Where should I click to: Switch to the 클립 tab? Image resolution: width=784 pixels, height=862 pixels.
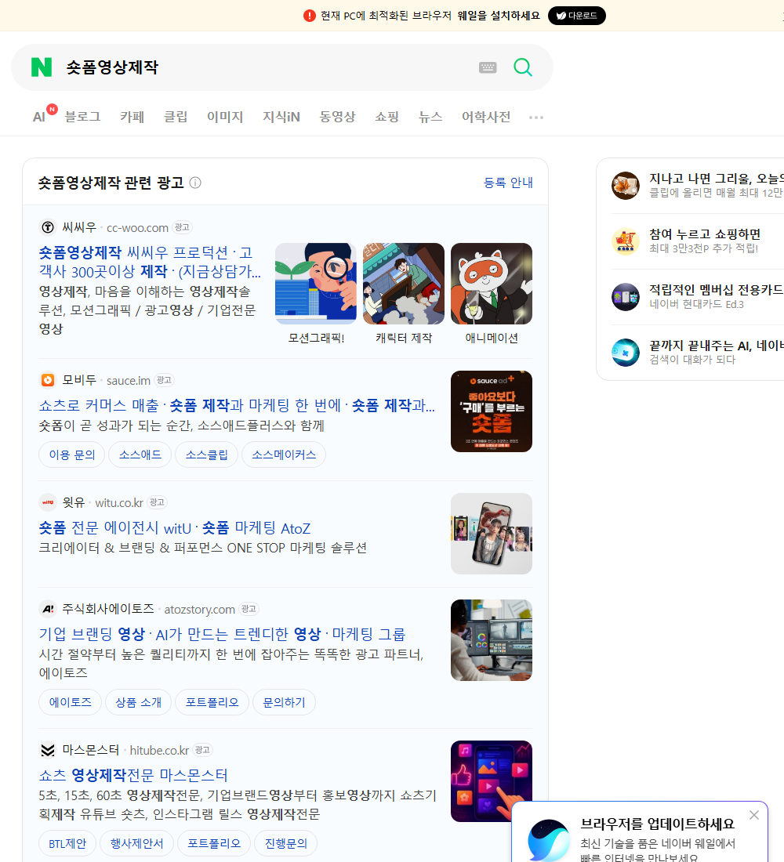(176, 117)
